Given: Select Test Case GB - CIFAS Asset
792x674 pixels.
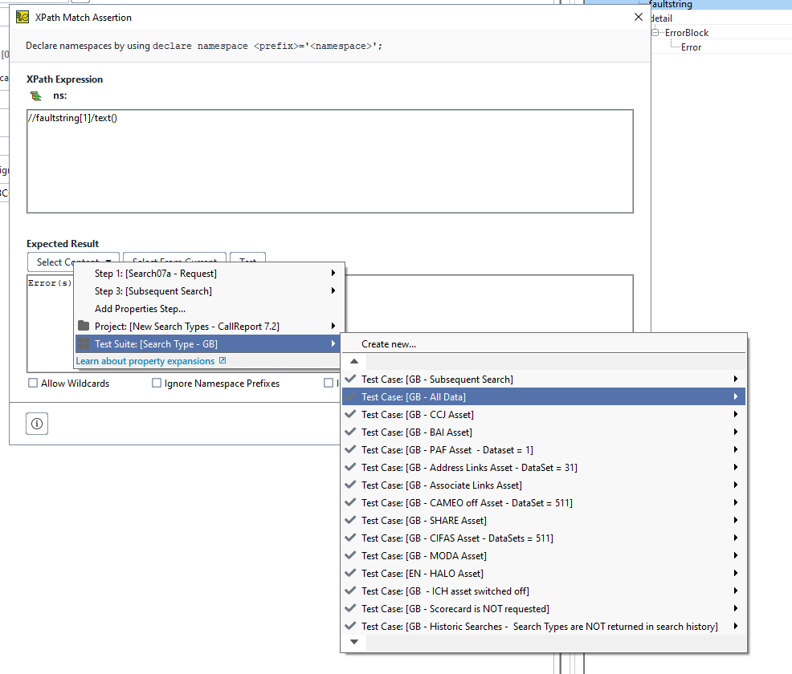Looking at the screenshot, I should (x=544, y=538).
